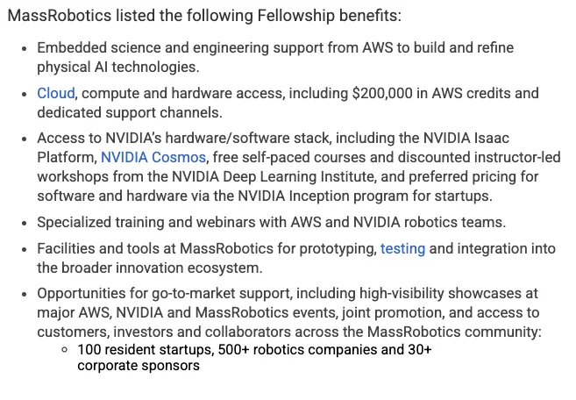Open the NVIDIA Cosmos link

[x=153, y=158]
